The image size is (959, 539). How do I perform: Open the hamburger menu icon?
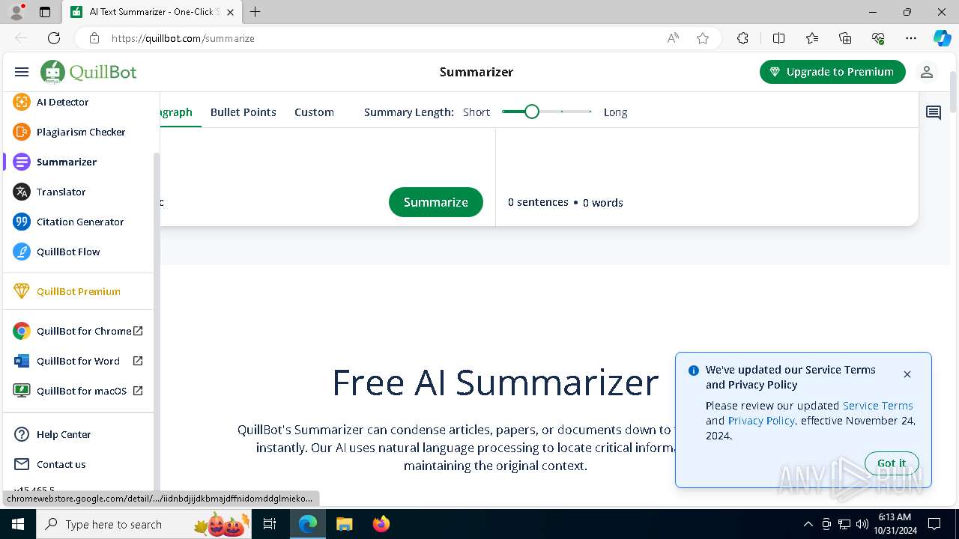click(22, 72)
